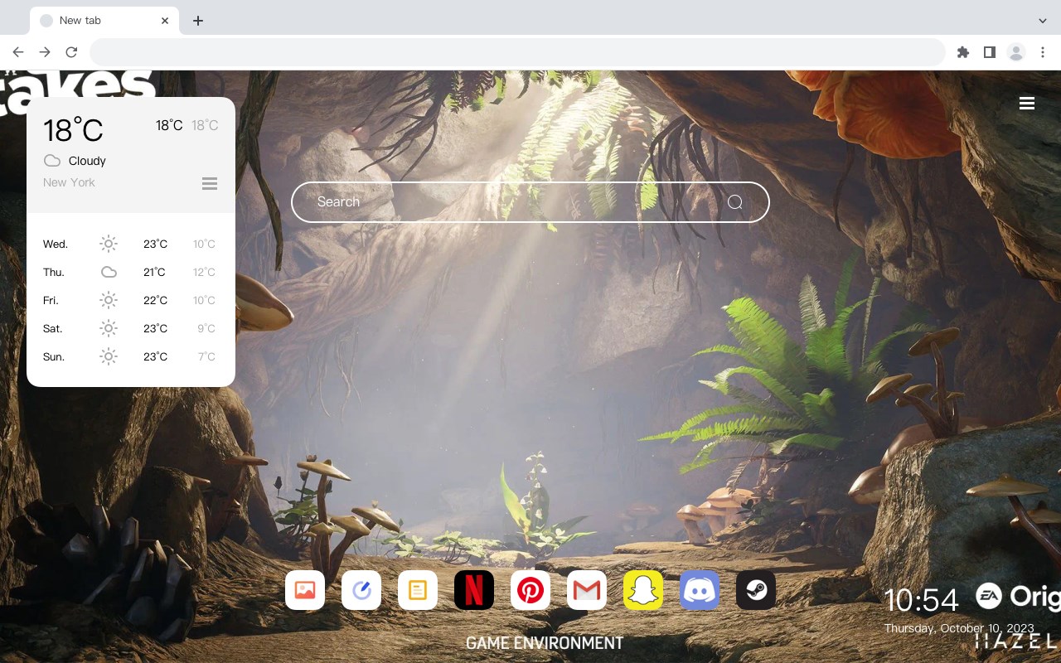The height and width of the screenshot is (663, 1061).
Task: Expand the tab search dropdown arrow
Action: 1043,21
